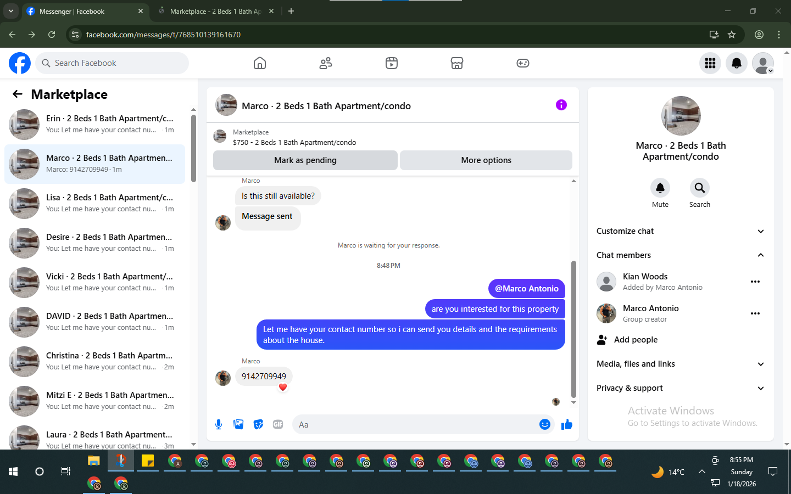The height and width of the screenshot is (494, 791).
Task: Open Task View on the taskbar
Action: click(x=65, y=471)
